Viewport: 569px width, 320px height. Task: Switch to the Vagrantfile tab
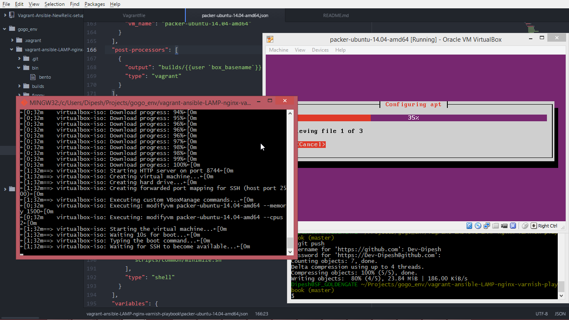click(134, 15)
